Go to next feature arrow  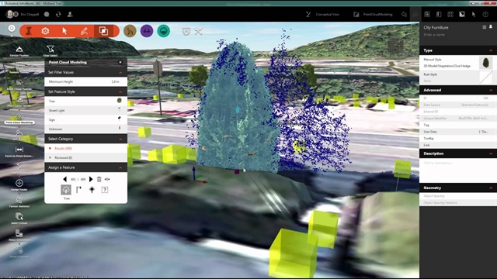91,179
